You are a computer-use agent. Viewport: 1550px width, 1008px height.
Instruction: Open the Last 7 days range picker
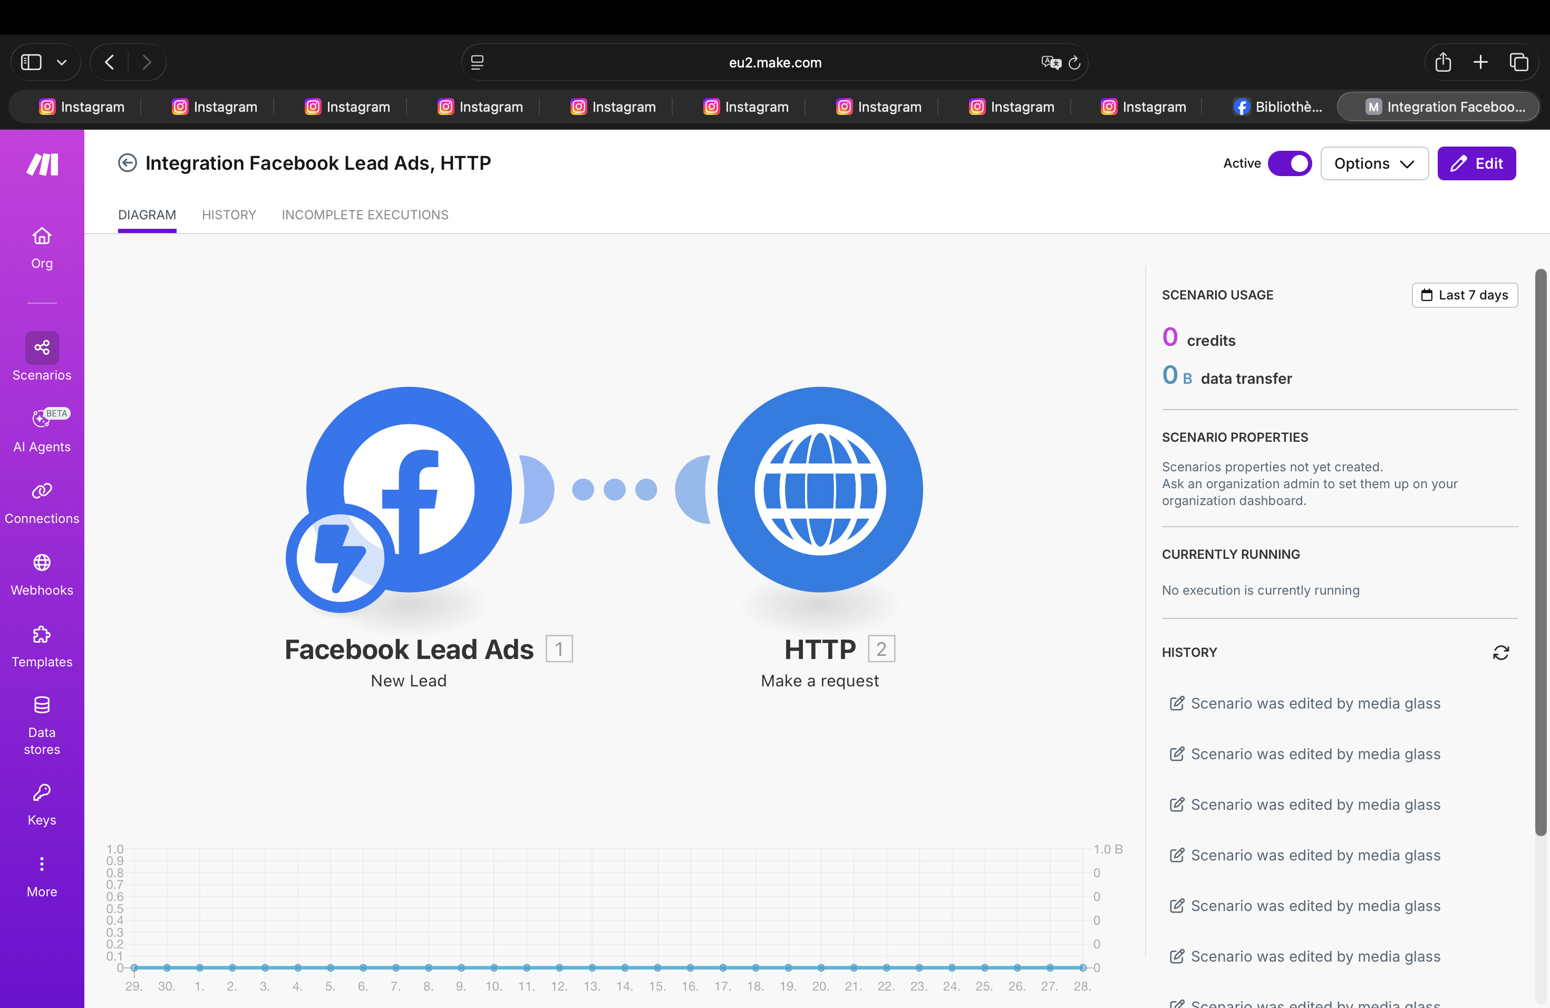coord(1464,295)
